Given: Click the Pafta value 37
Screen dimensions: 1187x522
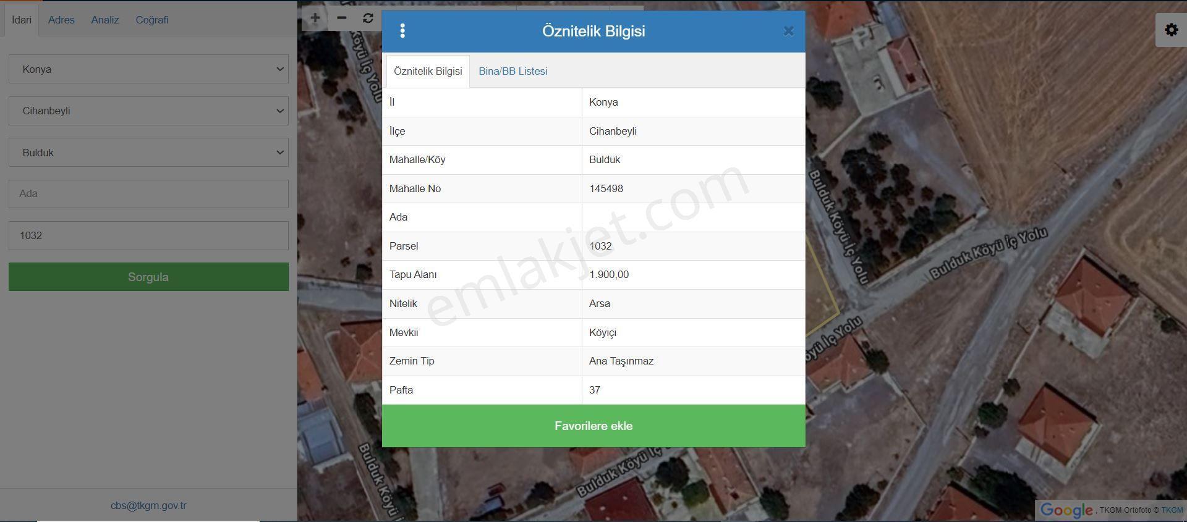Looking at the screenshot, I should coord(595,390).
